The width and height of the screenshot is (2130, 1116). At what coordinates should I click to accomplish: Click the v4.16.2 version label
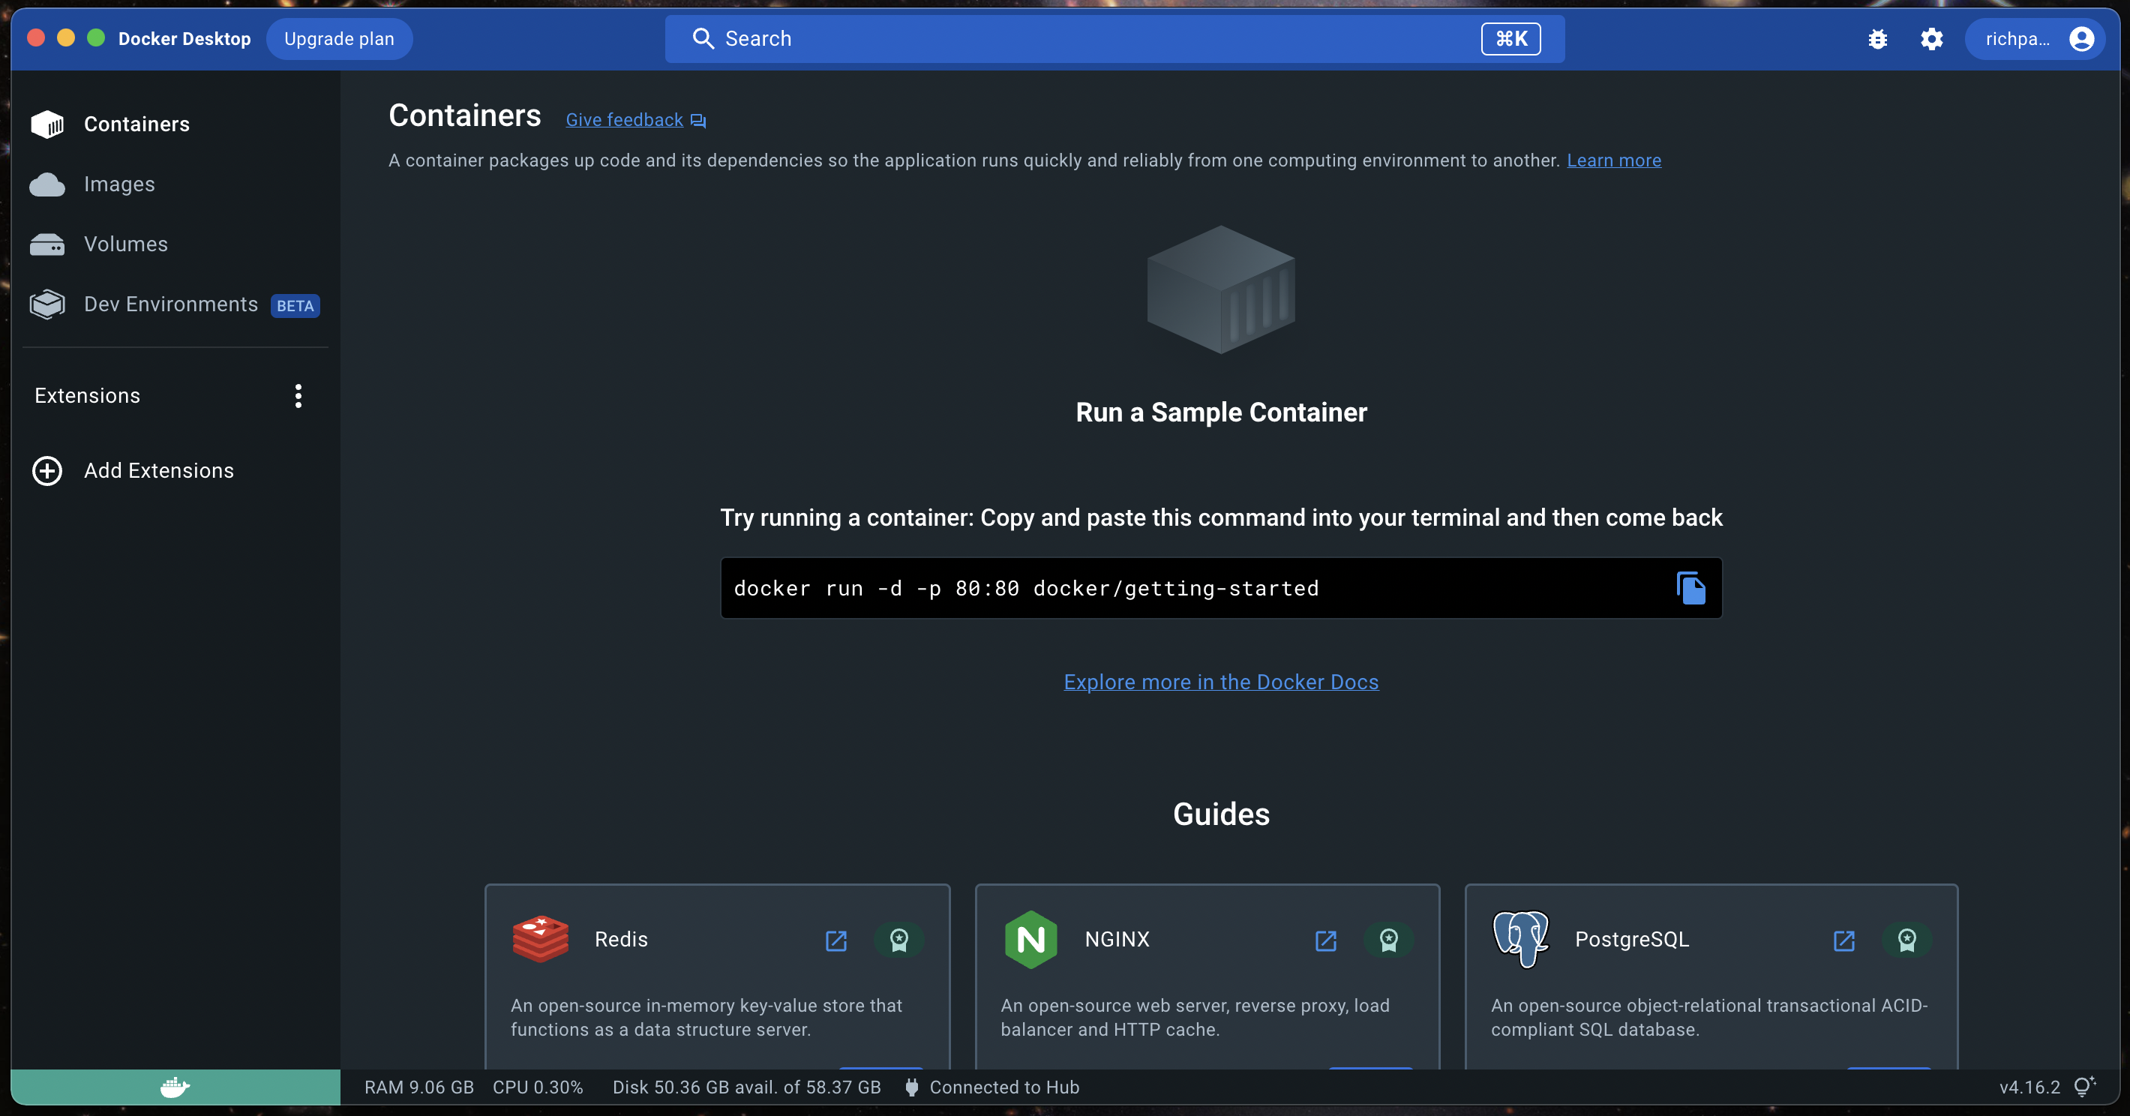coord(2029,1087)
